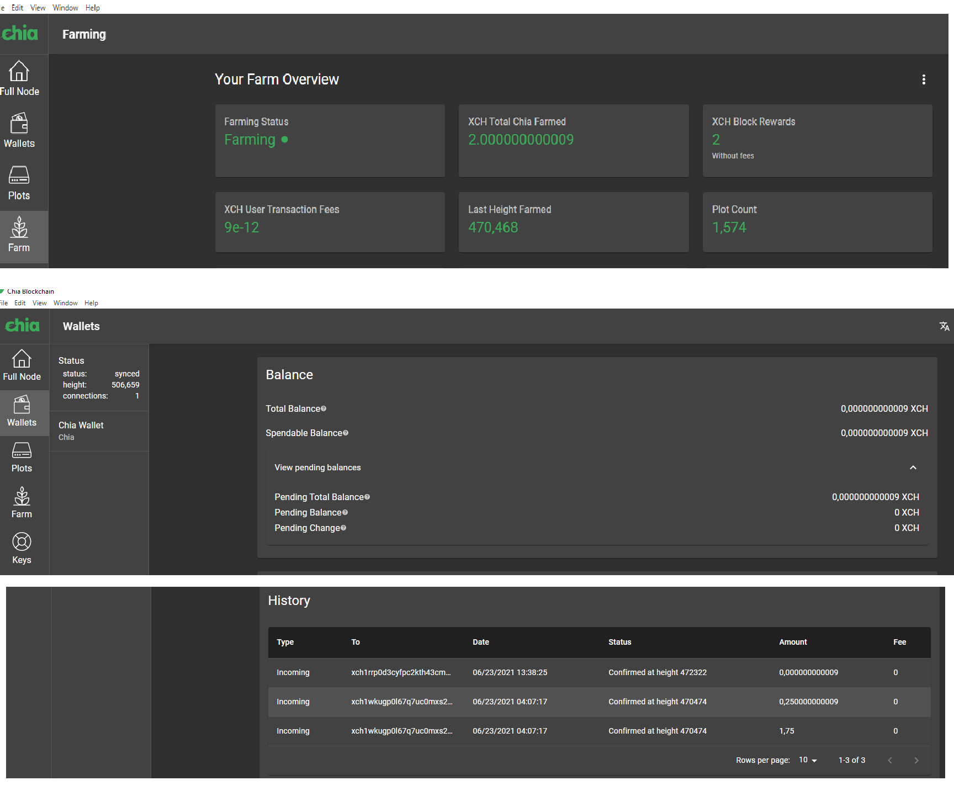This screenshot has width=954, height=791.
Task: Click amount 0,250000000009 in History
Action: (809, 702)
